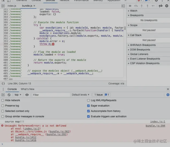This screenshot has height=147, width=170.
Task: Enable Log XMLHttpRequests checkbox
Action: (88, 100)
